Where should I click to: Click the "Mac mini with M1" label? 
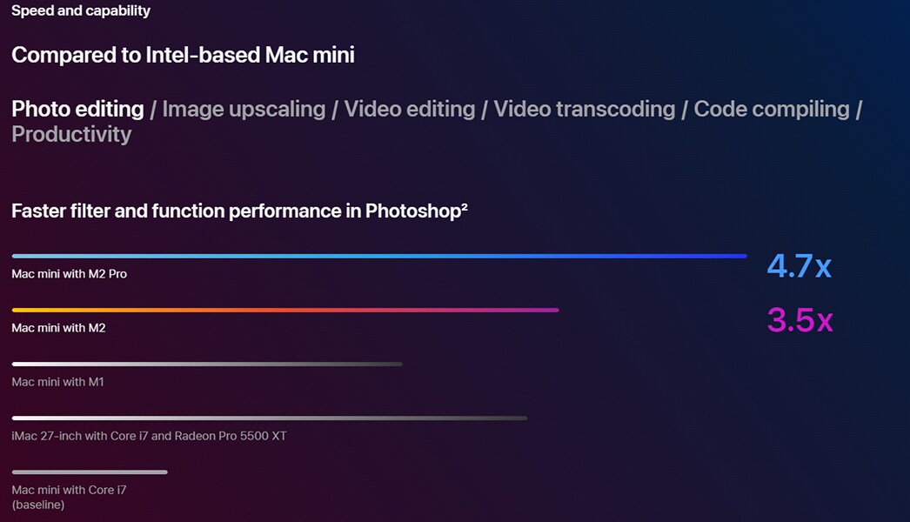point(57,382)
